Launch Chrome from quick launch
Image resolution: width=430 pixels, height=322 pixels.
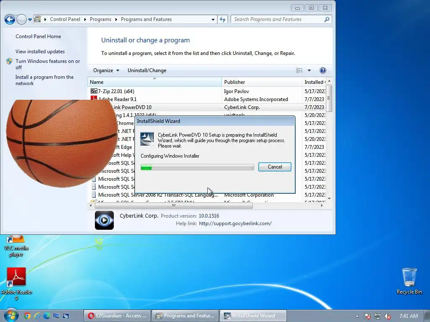[x=27, y=316]
